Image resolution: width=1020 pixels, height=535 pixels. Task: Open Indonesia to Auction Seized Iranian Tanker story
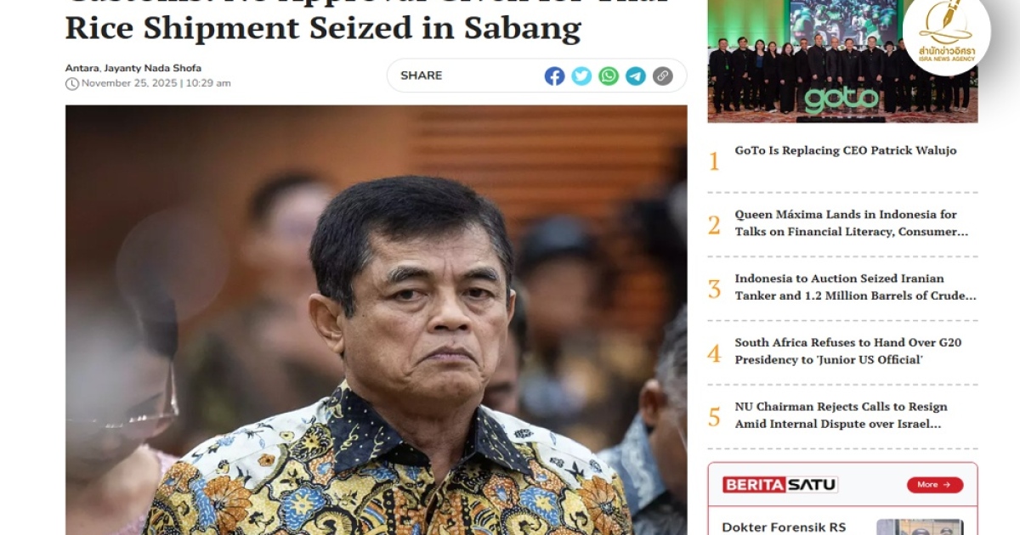tap(855, 287)
